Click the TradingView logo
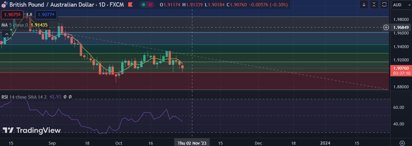Image resolution: width=412 pixels, height=146 pixels. 32,130
